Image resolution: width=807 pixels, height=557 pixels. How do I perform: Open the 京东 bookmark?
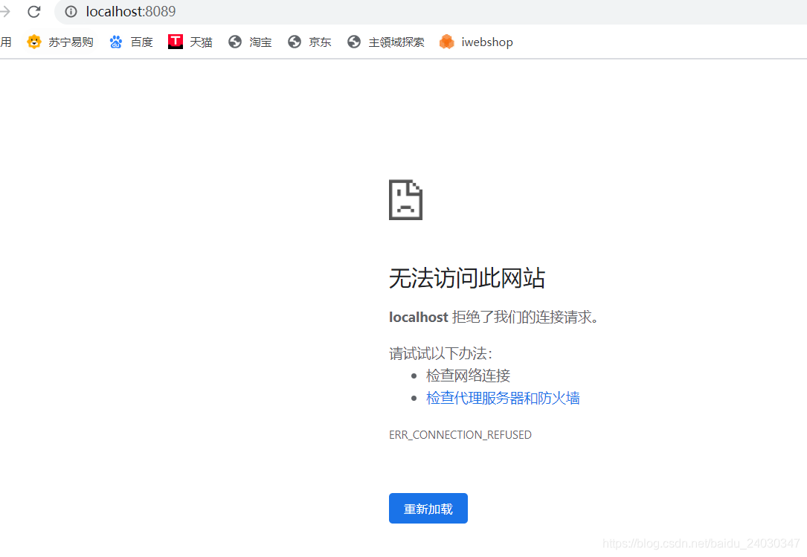309,42
